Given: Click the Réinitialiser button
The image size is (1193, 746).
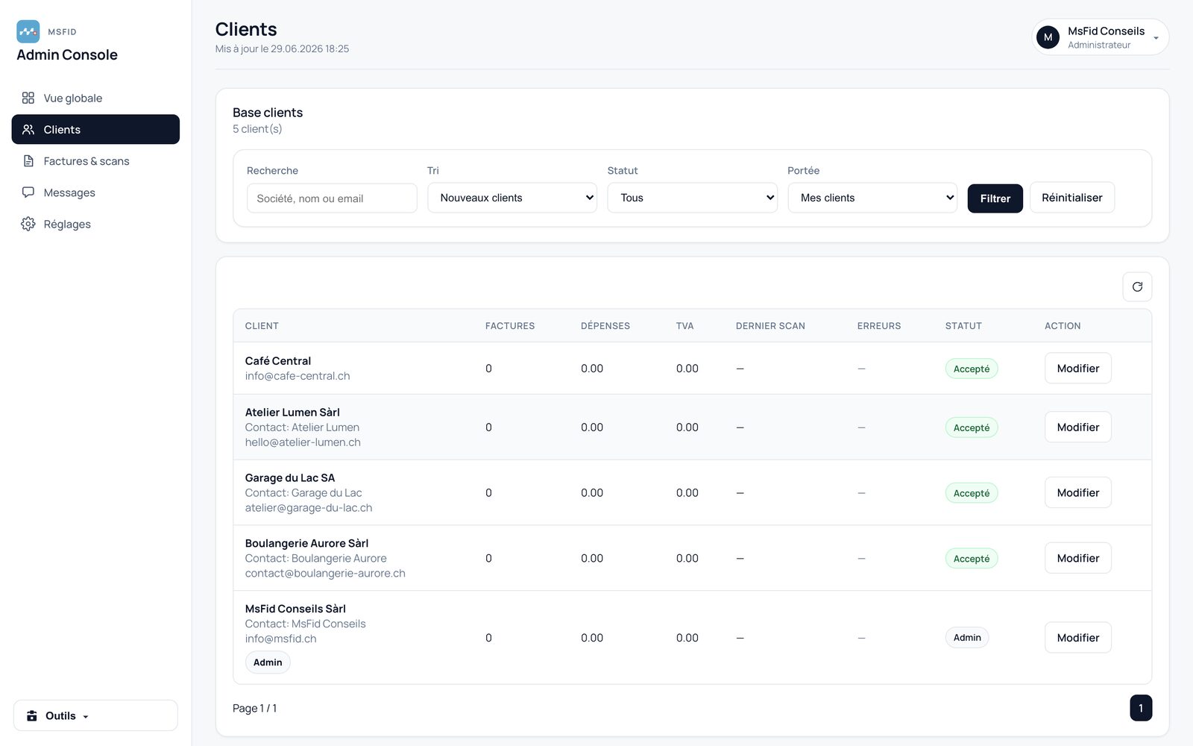Looking at the screenshot, I should tap(1071, 198).
